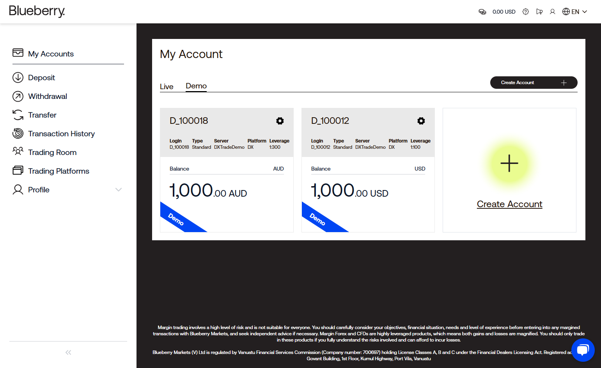Screen dimensions: 601x368
Task: Click the D_100018 account title
Action: pos(189,121)
